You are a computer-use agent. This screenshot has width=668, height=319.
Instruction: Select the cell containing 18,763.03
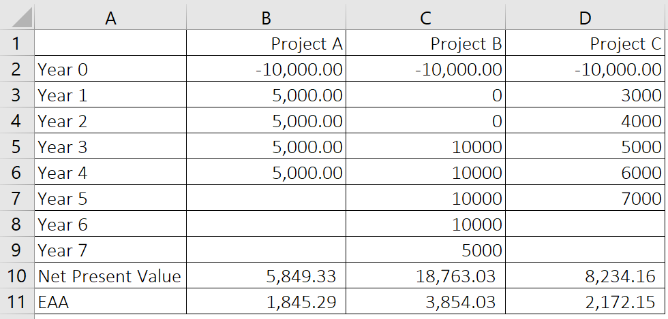click(x=425, y=276)
